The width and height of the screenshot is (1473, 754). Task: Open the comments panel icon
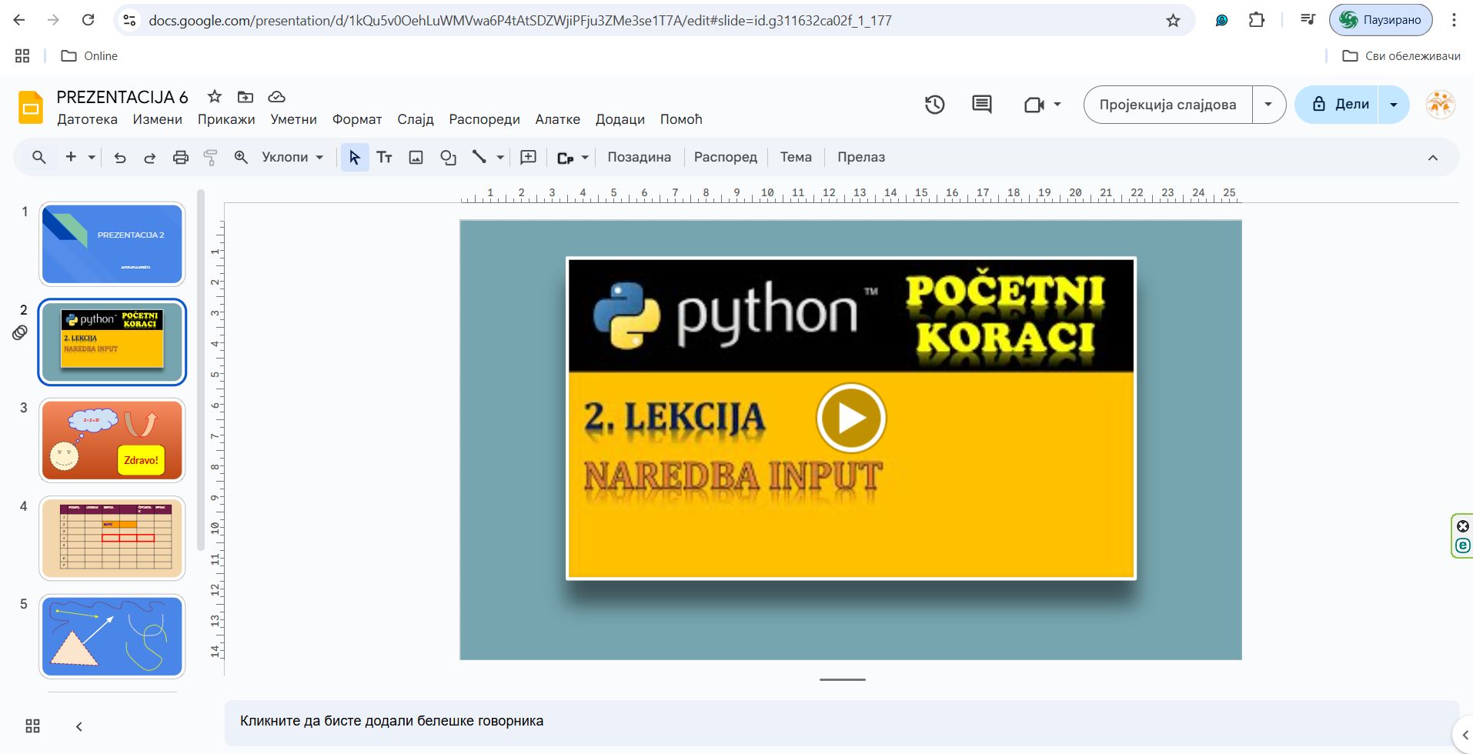point(981,105)
